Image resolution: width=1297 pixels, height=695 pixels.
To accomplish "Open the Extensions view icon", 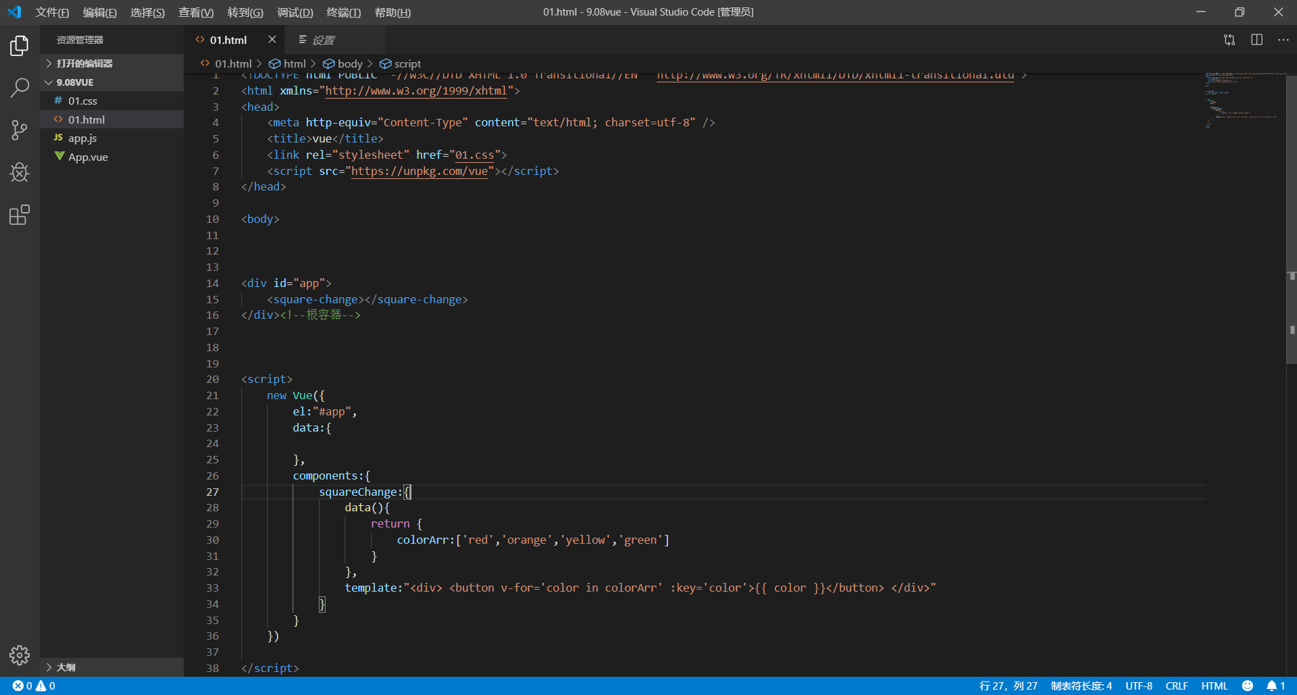I will click(x=20, y=215).
